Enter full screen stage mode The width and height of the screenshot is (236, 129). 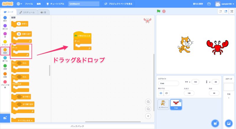pos(232,11)
